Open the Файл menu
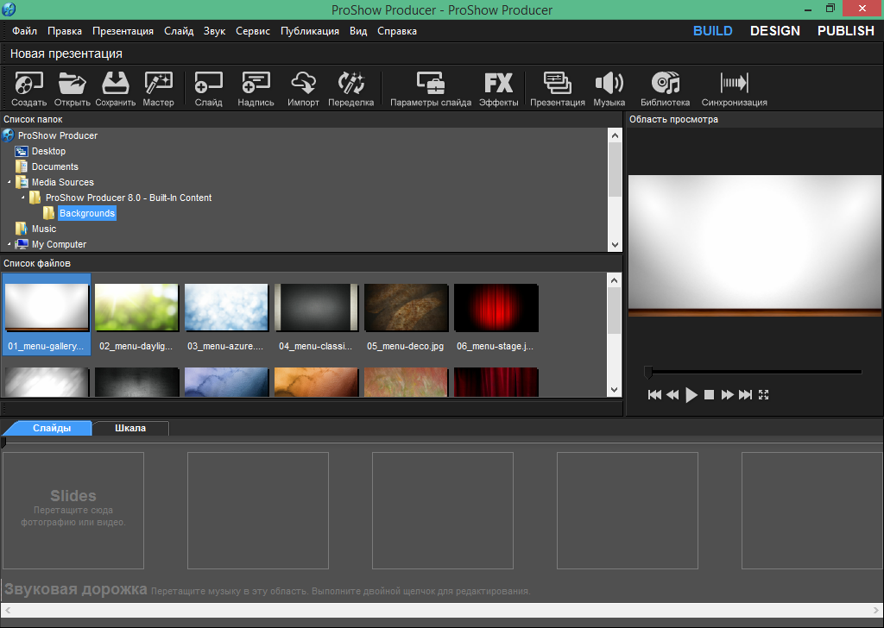 point(24,31)
